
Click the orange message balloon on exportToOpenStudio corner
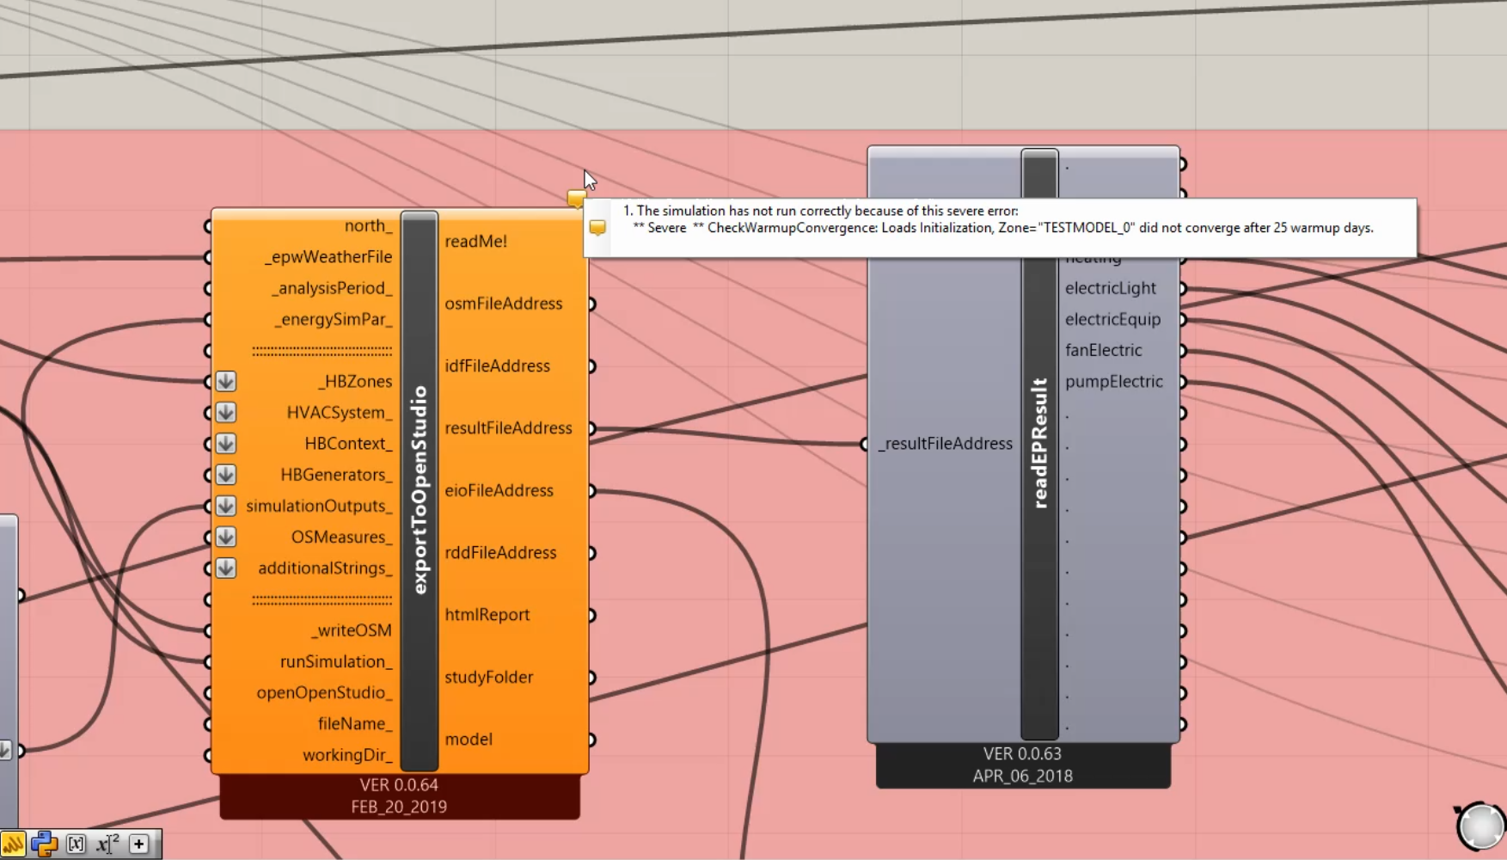pos(576,199)
